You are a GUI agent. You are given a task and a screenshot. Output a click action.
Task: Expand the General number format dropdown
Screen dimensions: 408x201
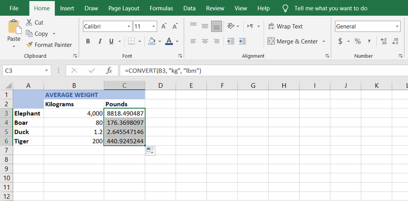pos(397,27)
